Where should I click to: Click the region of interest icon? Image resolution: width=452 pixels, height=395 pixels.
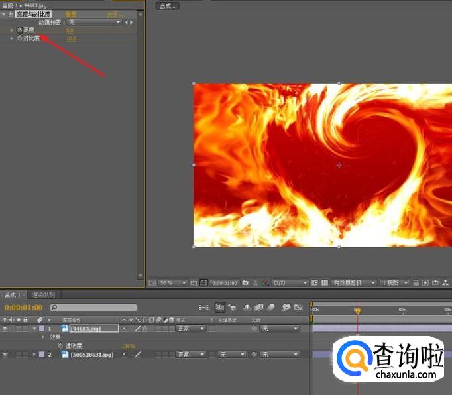(315, 282)
